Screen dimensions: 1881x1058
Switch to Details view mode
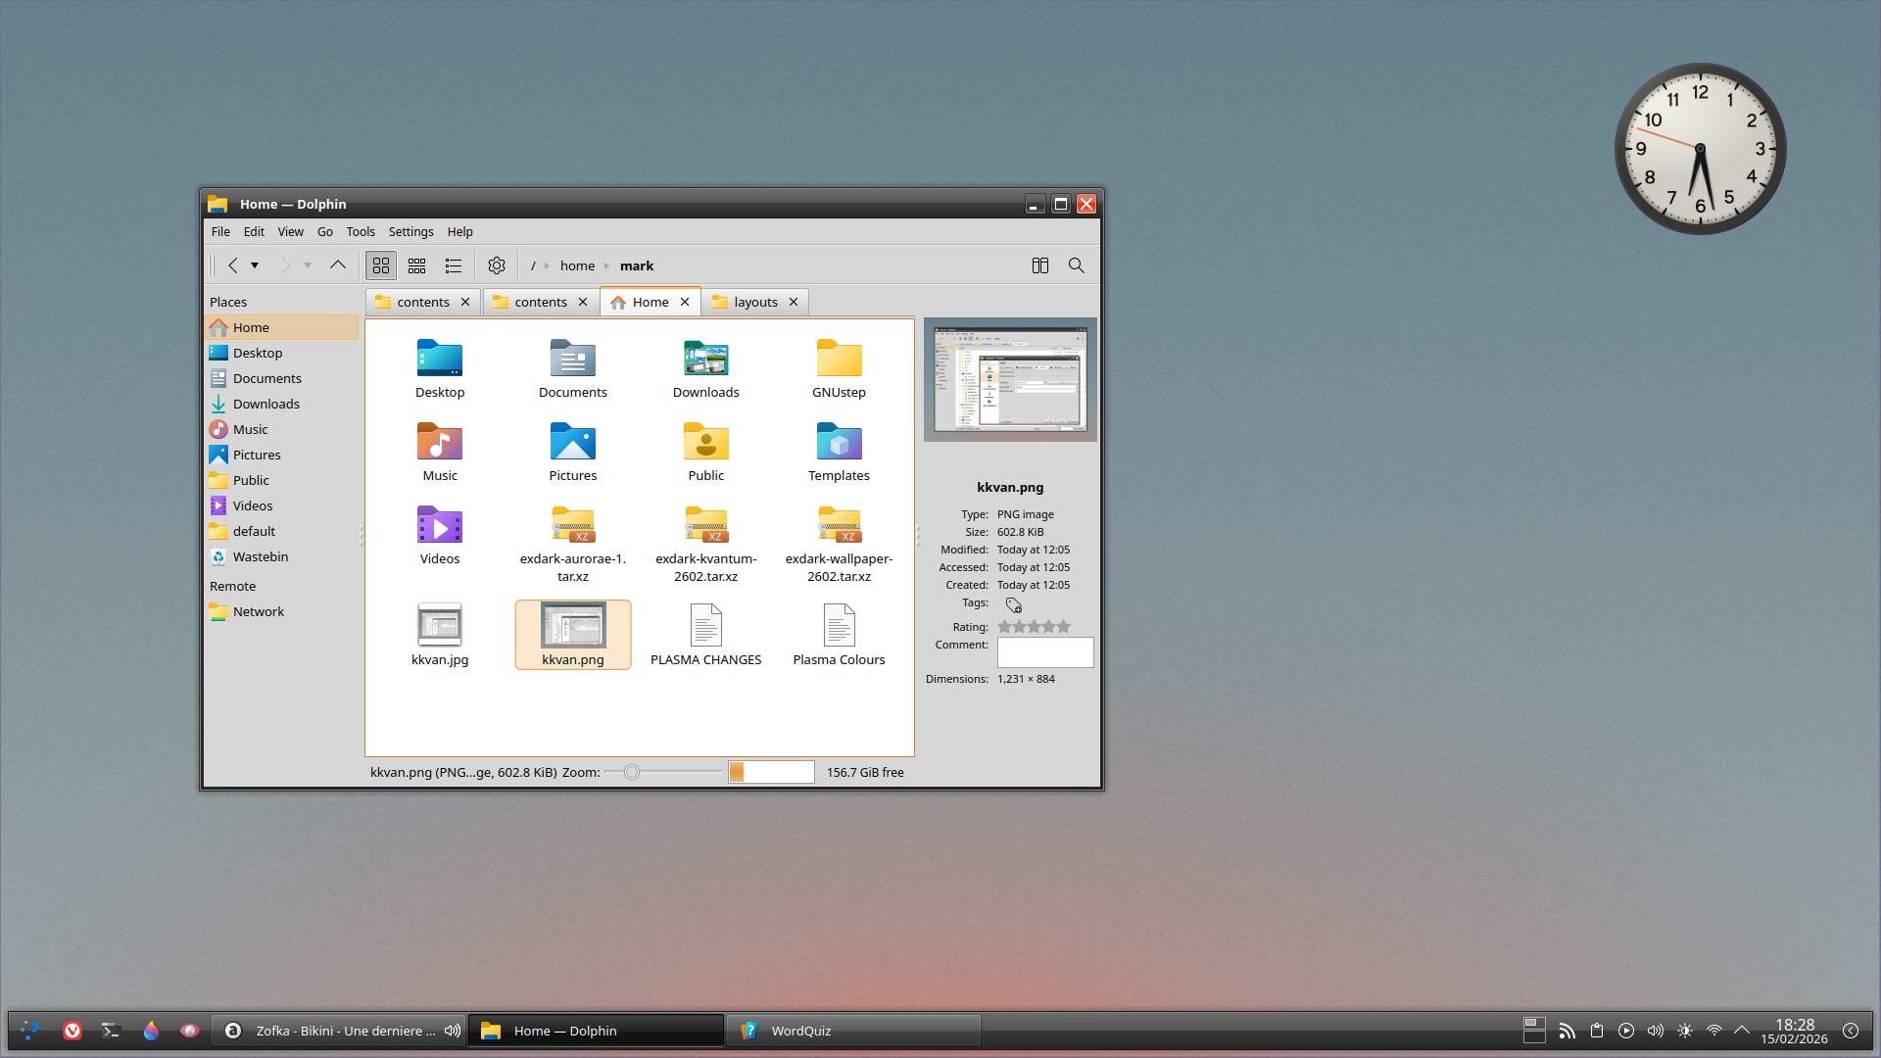[453, 265]
